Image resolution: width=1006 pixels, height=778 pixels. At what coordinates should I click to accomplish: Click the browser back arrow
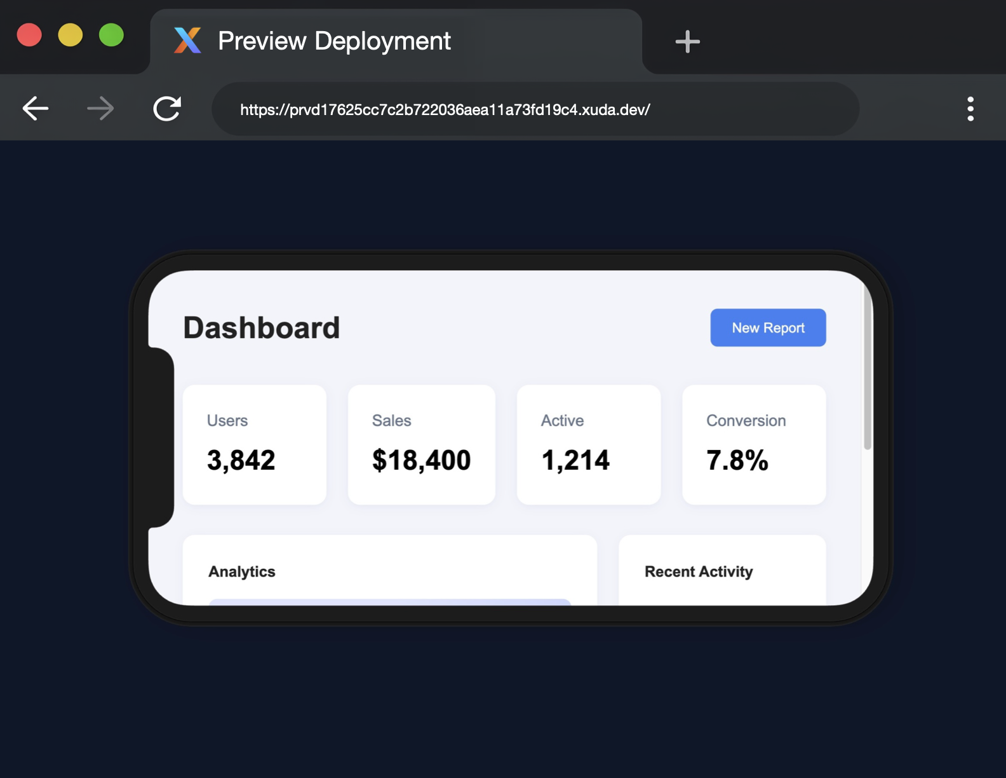(x=36, y=109)
